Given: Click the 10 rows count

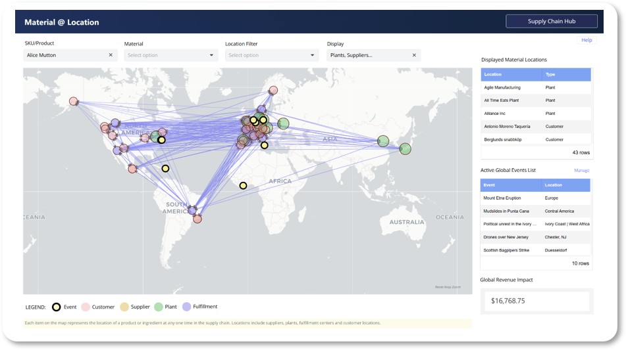Looking at the screenshot, I should click(x=581, y=263).
